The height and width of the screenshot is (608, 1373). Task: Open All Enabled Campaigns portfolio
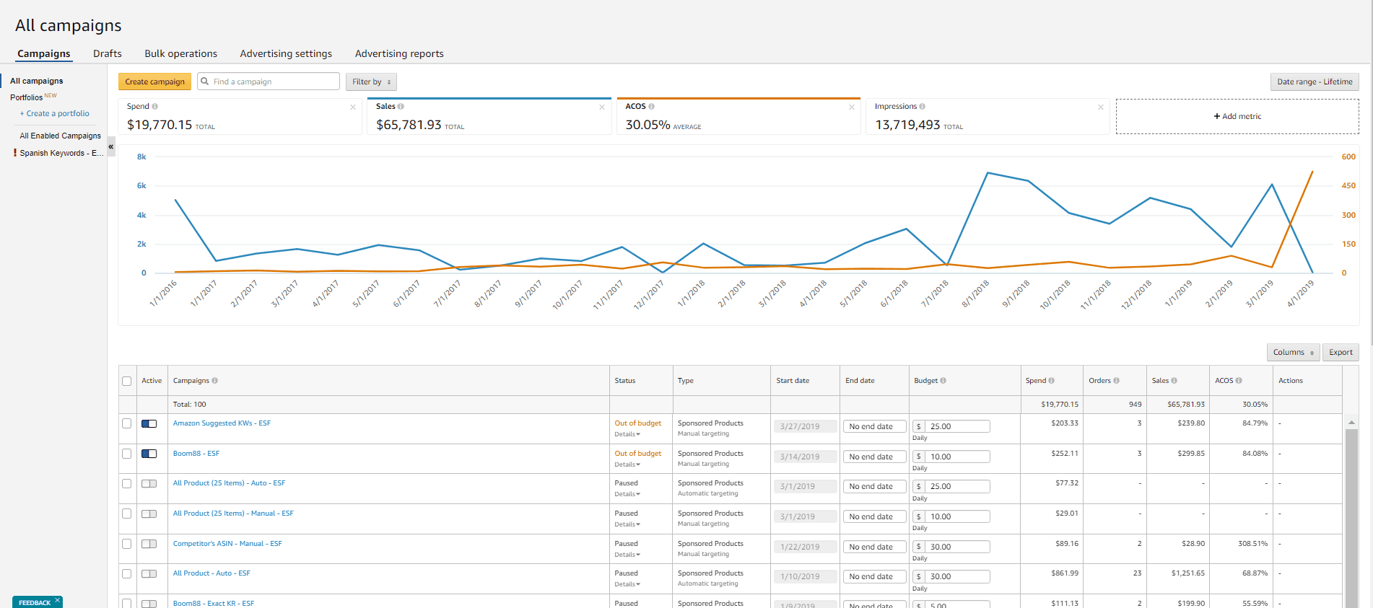coord(60,136)
